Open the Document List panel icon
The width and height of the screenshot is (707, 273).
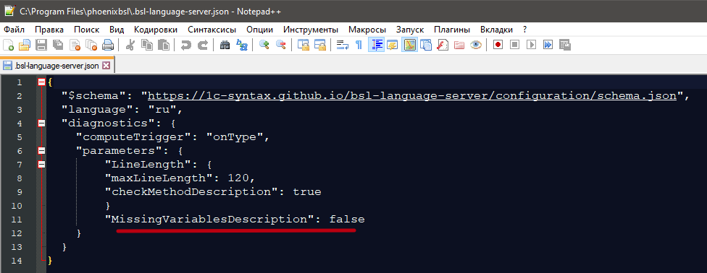426,45
